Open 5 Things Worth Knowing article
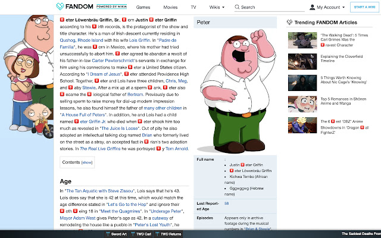The height and width of the screenshot is (238, 381). click(343, 80)
